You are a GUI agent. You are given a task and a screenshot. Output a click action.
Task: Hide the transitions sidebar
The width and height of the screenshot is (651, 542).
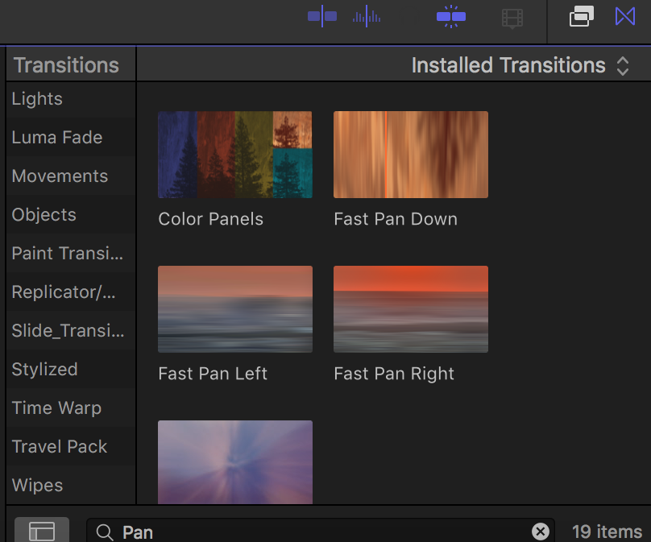[41, 530]
